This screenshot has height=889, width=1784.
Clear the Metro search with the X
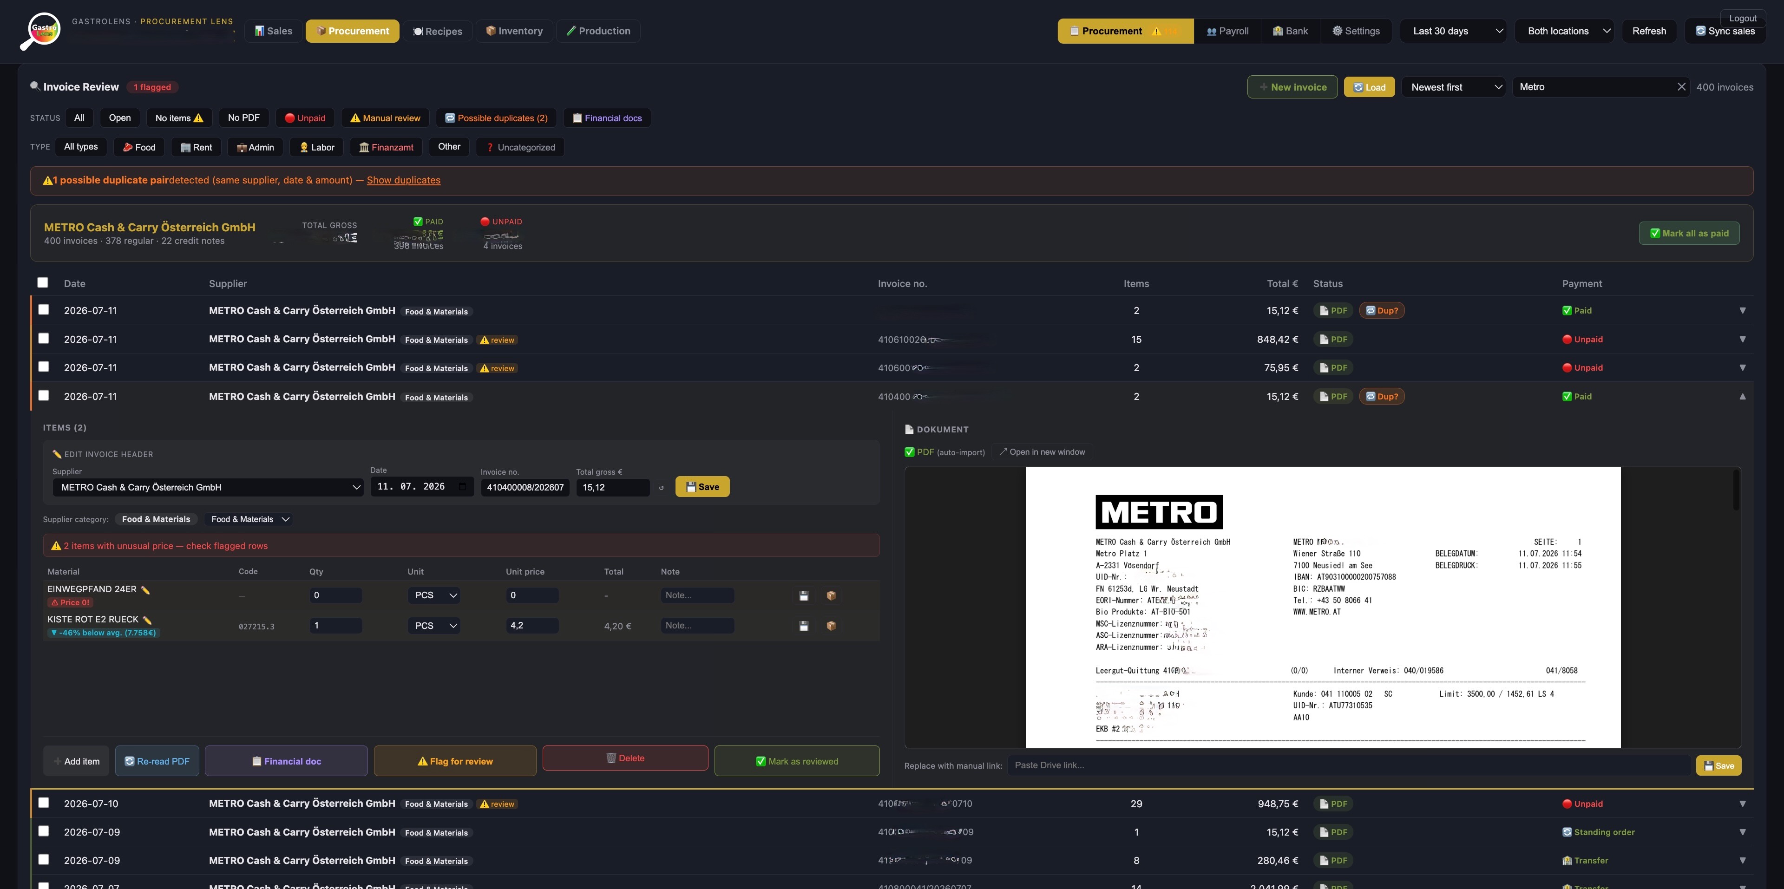point(1681,86)
